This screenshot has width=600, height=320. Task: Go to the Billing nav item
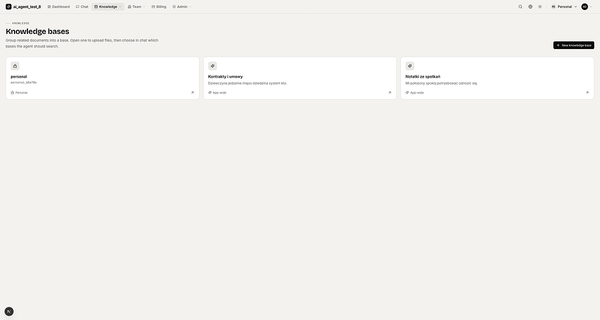pos(159,6)
